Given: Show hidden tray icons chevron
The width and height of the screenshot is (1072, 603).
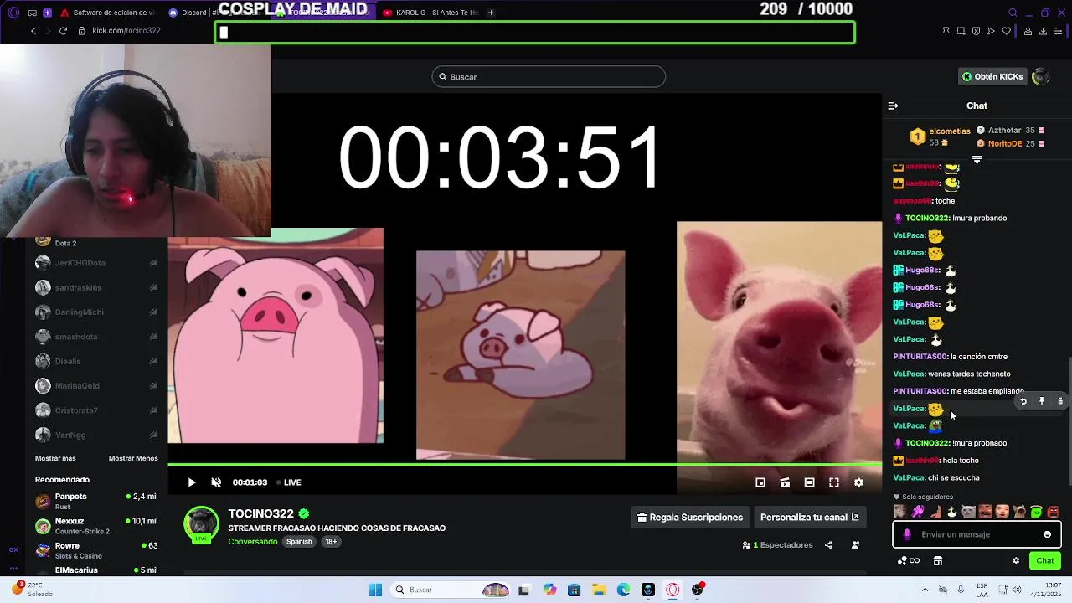Looking at the screenshot, I should coord(925,590).
